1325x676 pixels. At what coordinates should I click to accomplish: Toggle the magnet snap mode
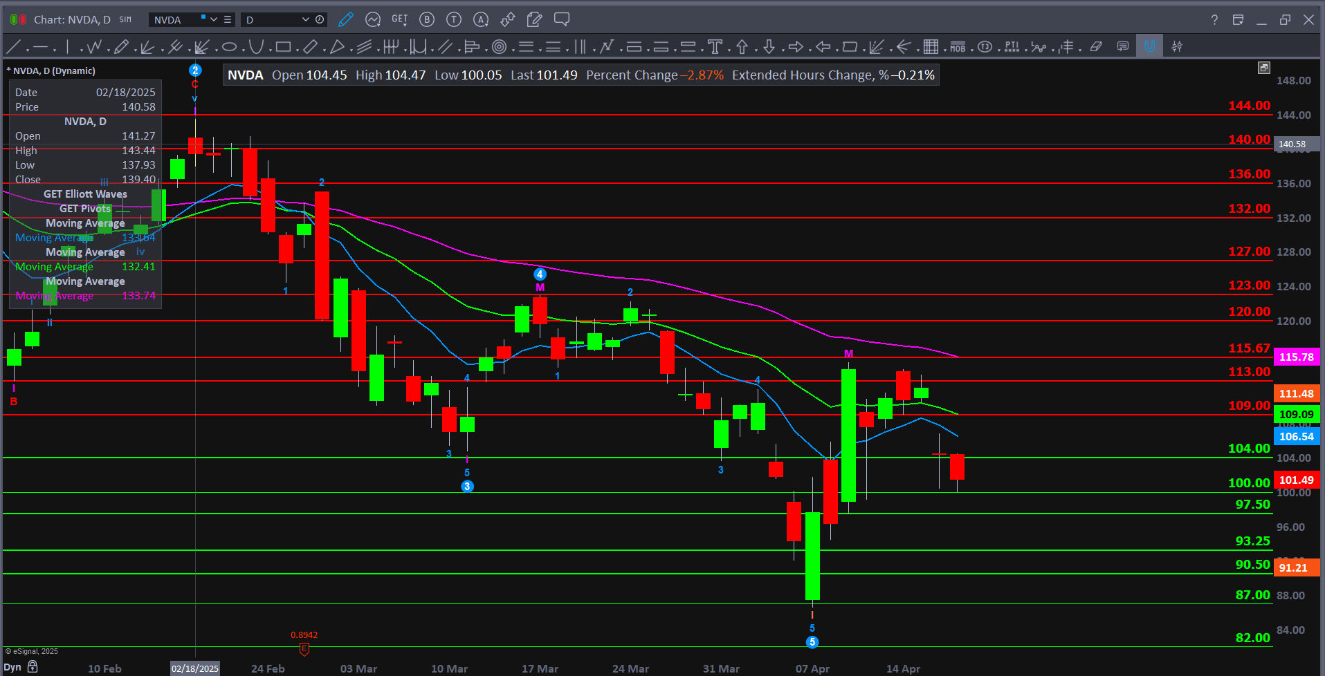[1149, 47]
